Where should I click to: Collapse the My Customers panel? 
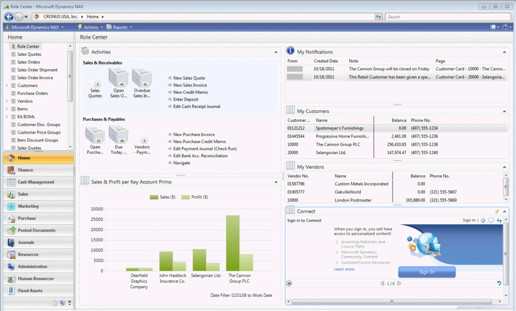[504, 111]
